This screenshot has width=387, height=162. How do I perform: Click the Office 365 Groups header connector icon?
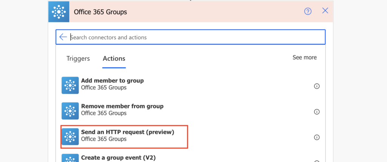tap(59, 12)
